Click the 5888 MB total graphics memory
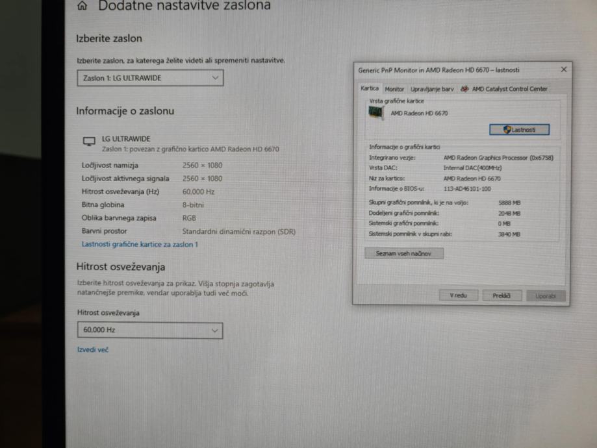597x448 pixels. tap(509, 203)
